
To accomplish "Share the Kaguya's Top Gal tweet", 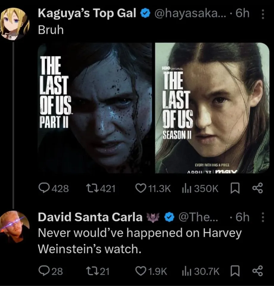I will pyautogui.click(x=257, y=188).
